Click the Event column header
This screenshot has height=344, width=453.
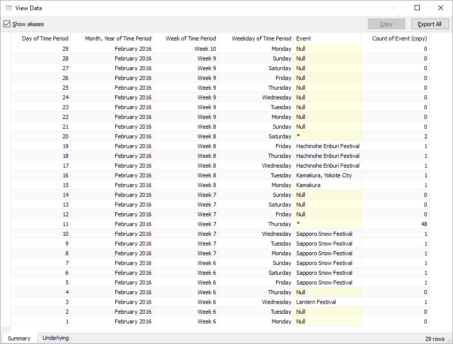coord(303,38)
